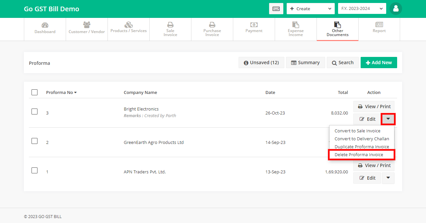The width and height of the screenshot is (426, 223).
Task: Select the Customer / Vendor icon
Action: [x=87, y=29]
